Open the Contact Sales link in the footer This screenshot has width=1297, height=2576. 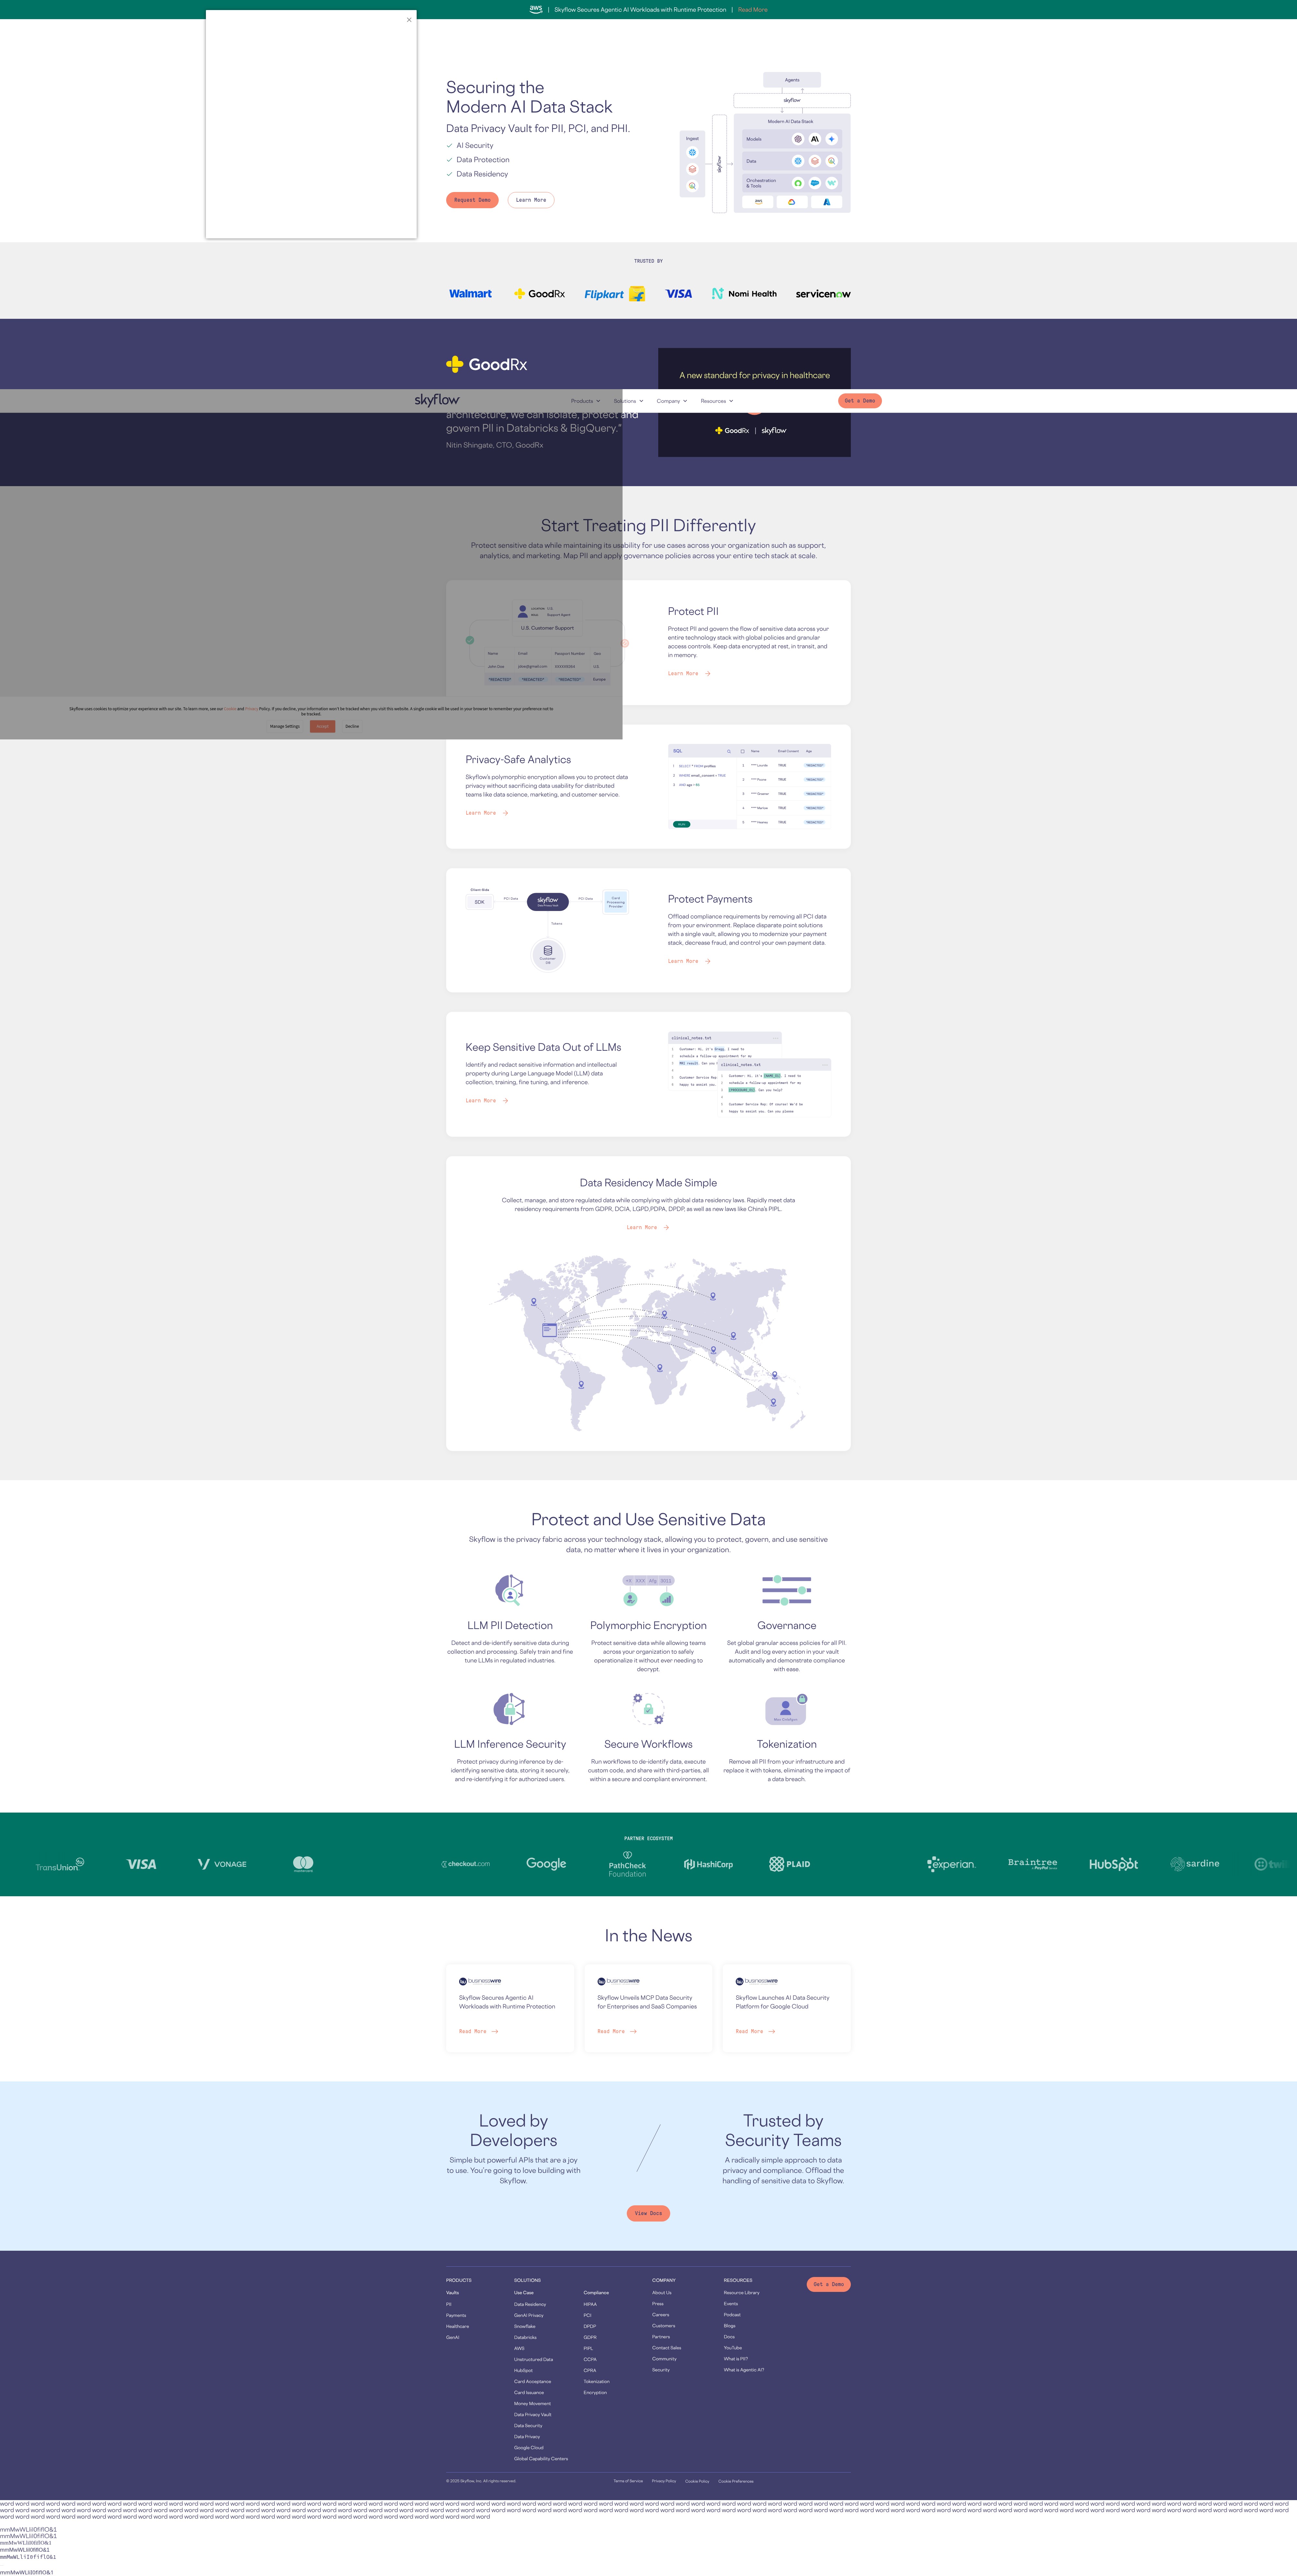tap(667, 2348)
